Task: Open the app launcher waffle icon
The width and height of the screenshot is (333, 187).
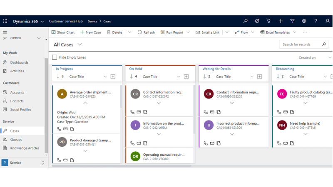Action: 5,21
